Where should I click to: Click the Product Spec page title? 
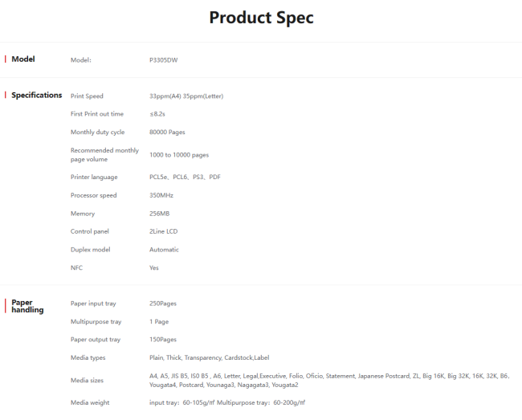click(261, 18)
